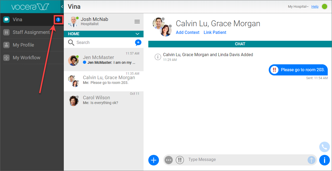Image resolution: width=332 pixels, height=171 pixels.
Task: Click the Vocera logo
Action: 31,7
